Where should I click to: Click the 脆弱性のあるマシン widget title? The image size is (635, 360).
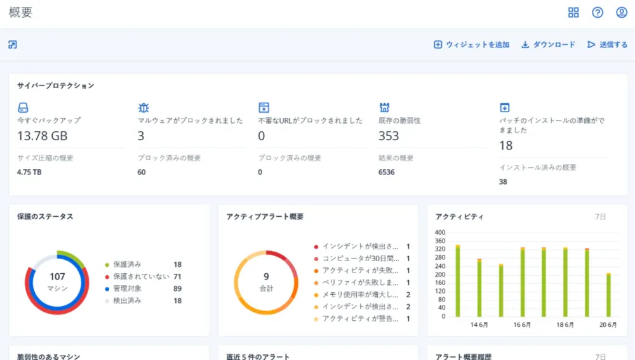click(x=49, y=357)
